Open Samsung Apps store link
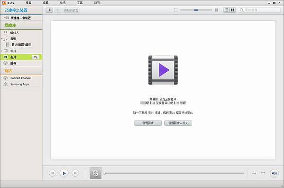Image resolution: width=284 pixels, height=188 pixels. [x=20, y=84]
